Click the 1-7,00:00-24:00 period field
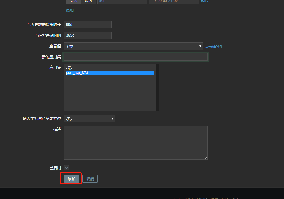 [x=174, y=1]
